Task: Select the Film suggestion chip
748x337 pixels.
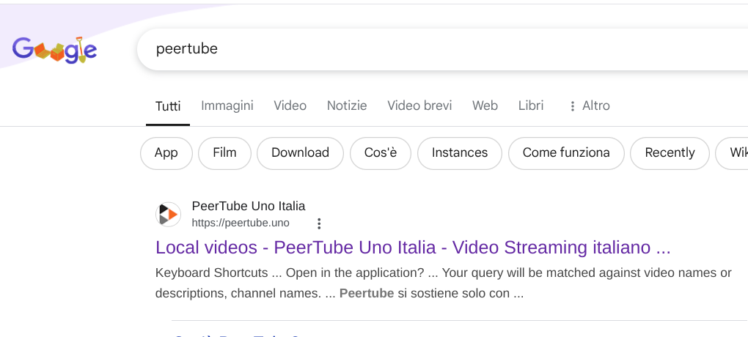Action: (x=224, y=153)
